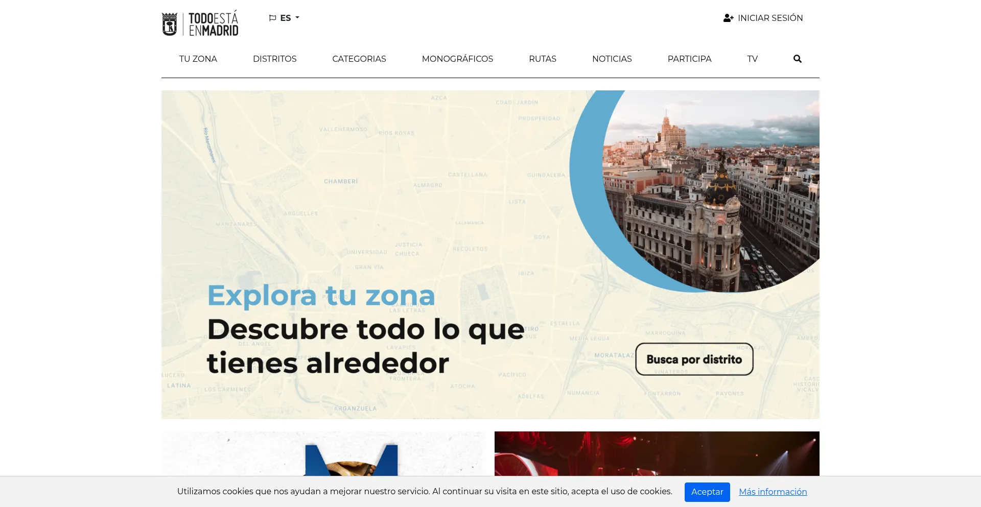
Task: Open RUTAS from the top menu
Action: [542, 59]
